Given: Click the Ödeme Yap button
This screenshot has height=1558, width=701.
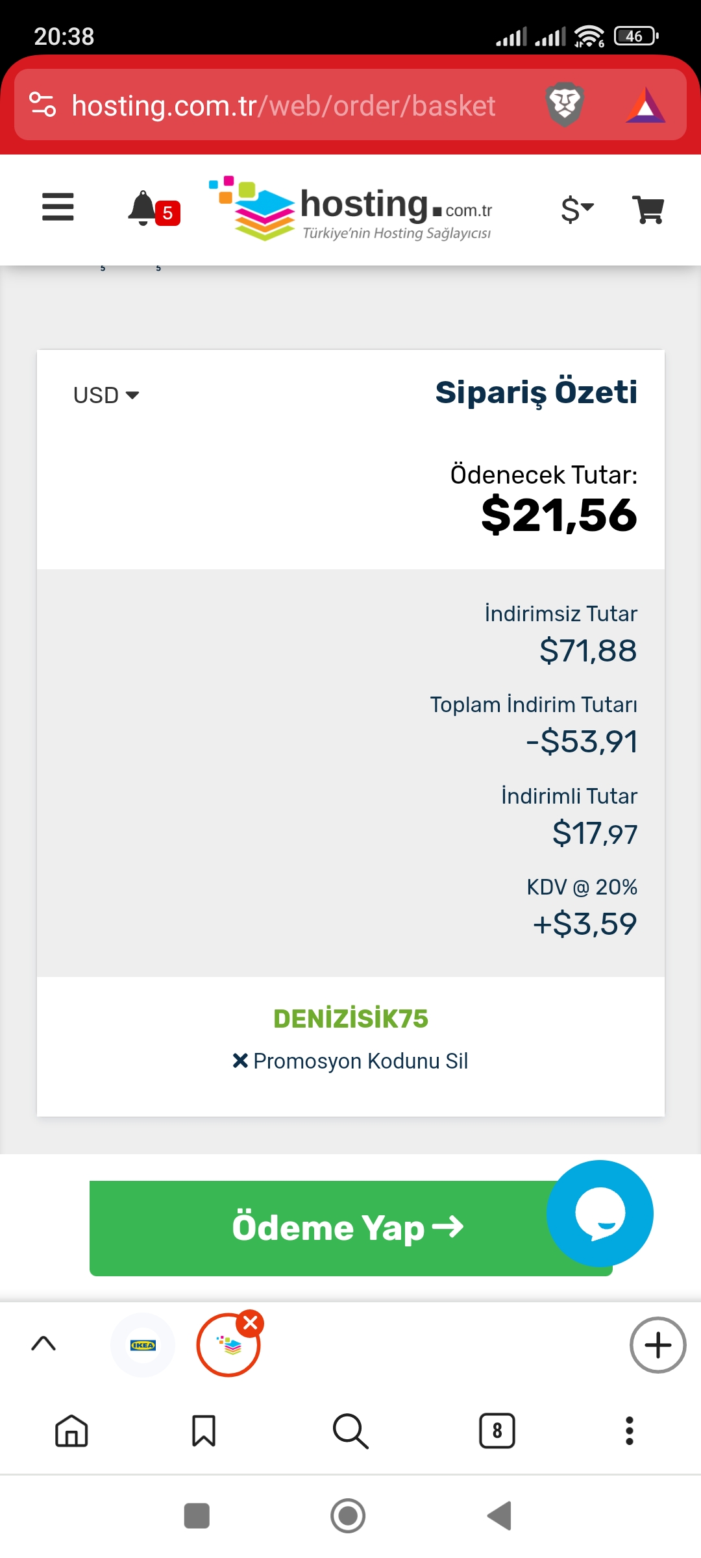Looking at the screenshot, I should [x=350, y=1228].
